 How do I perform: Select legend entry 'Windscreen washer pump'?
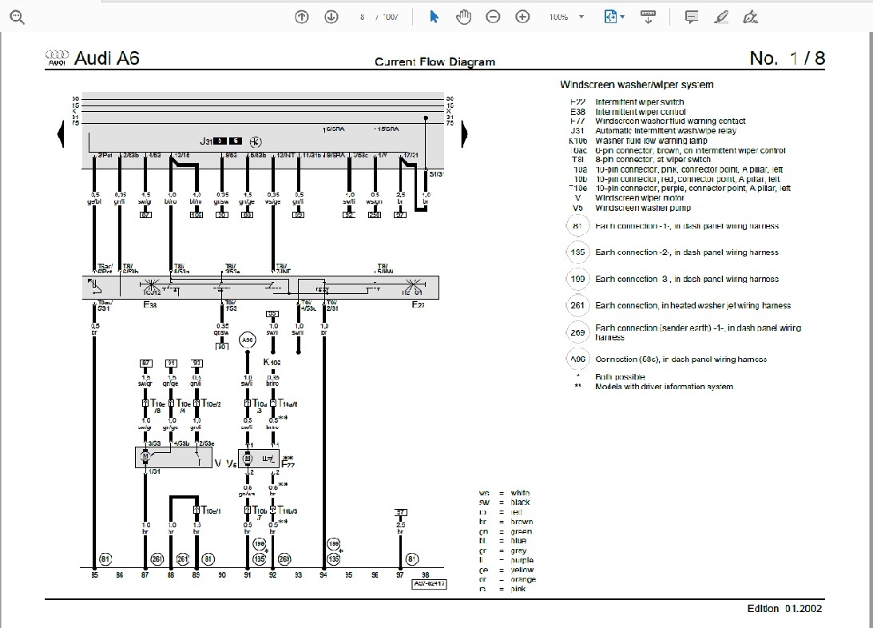pos(643,208)
